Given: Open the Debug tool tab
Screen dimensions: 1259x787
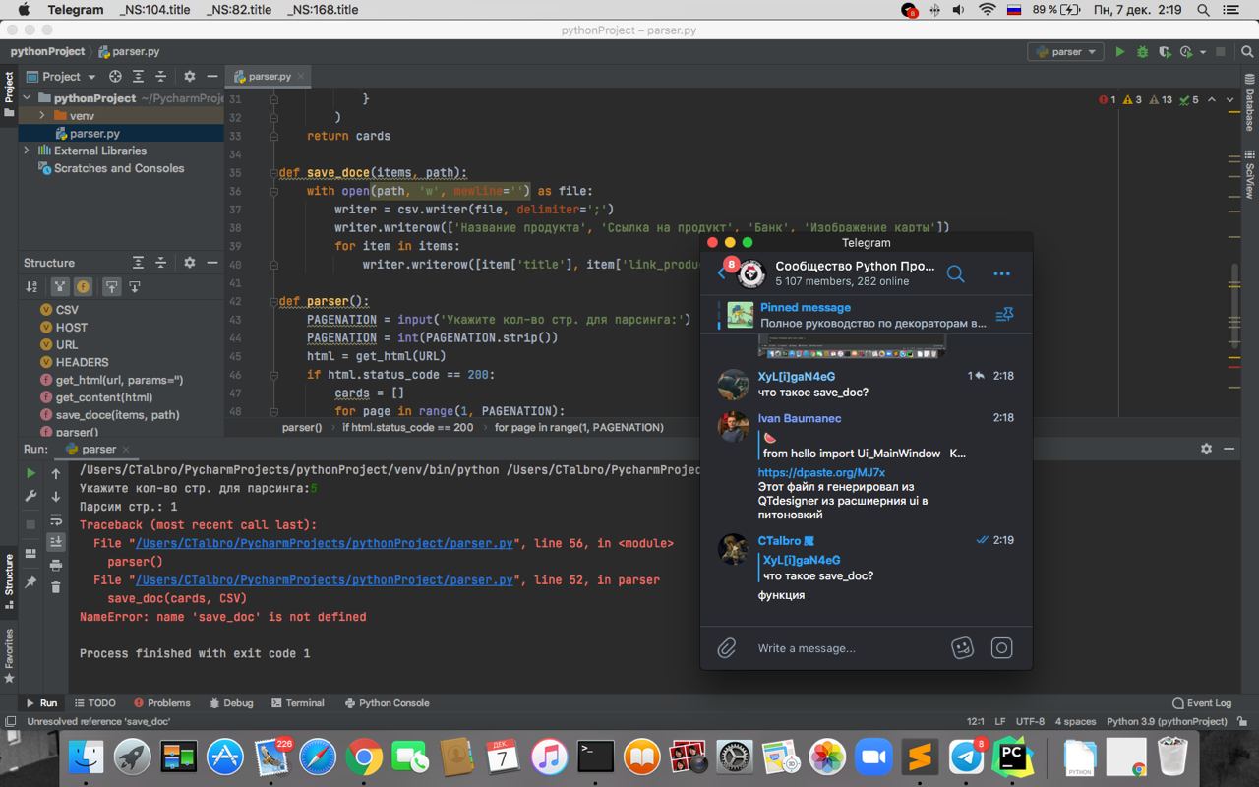Looking at the screenshot, I should point(231,703).
